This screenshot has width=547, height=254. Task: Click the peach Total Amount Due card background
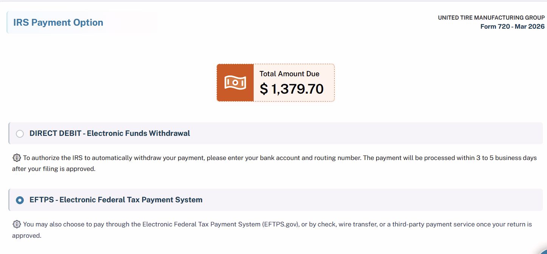[294, 83]
